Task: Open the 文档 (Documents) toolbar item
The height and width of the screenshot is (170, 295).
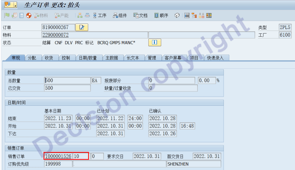Action: pos(140,16)
